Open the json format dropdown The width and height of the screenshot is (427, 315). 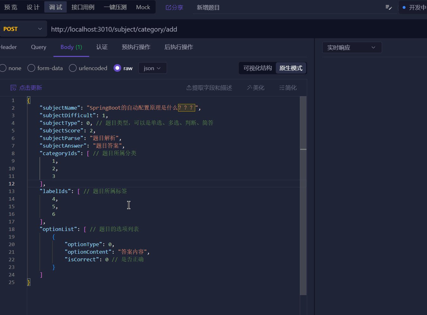(x=152, y=68)
